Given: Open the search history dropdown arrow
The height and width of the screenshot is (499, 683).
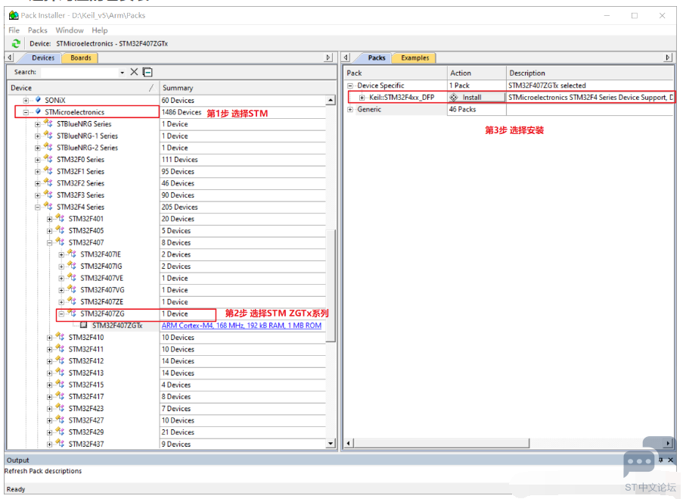Looking at the screenshot, I should coord(122,73).
